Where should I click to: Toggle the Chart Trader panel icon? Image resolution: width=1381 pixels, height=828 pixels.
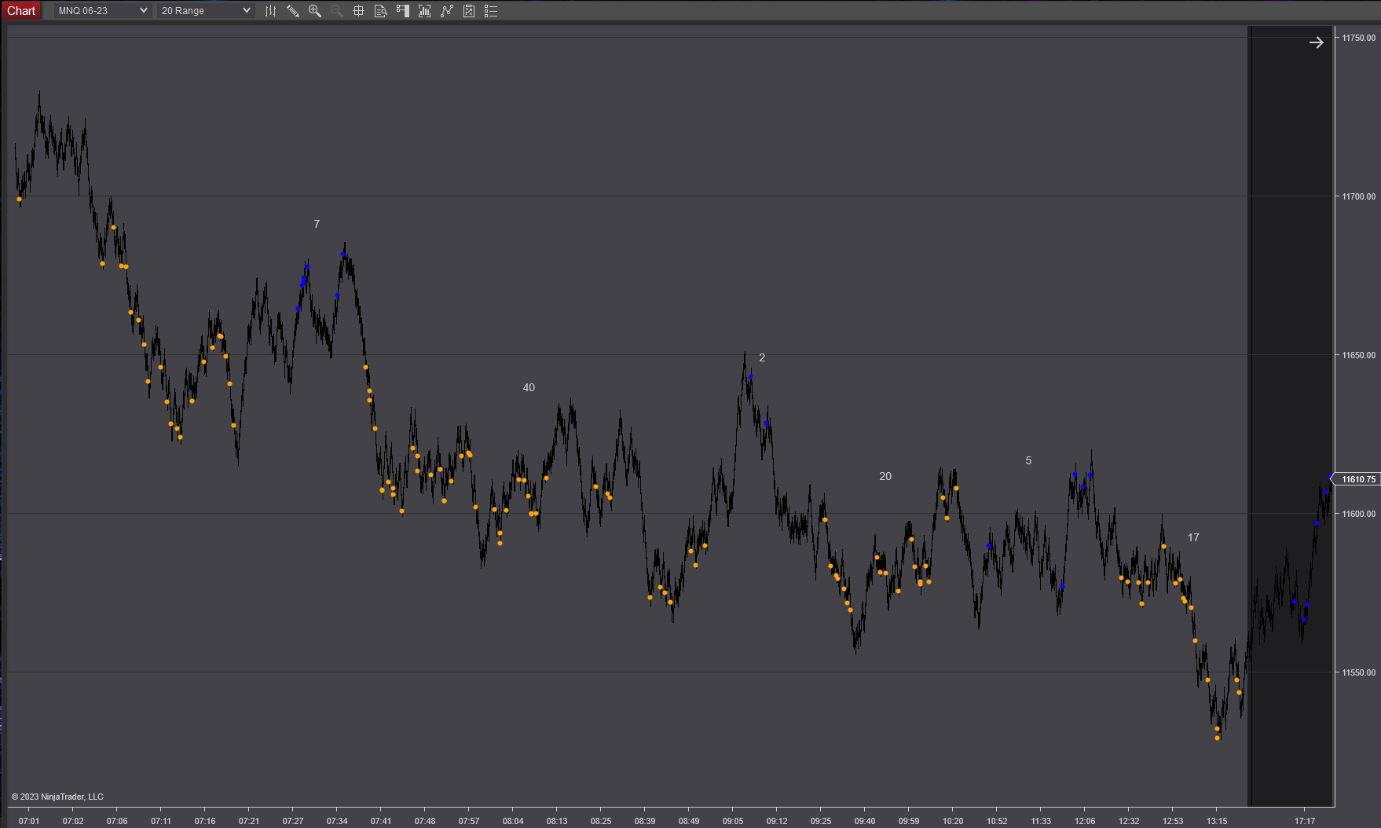[x=403, y=11]
